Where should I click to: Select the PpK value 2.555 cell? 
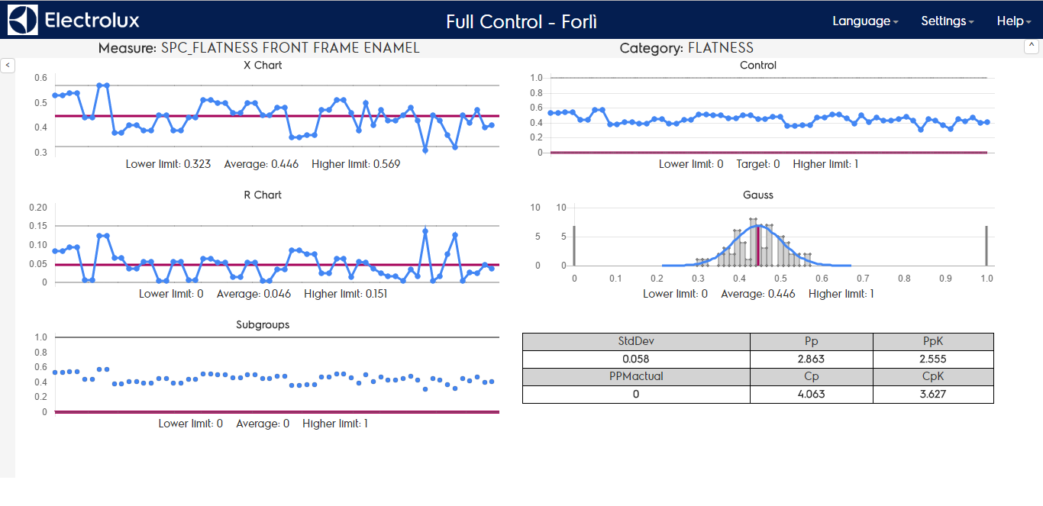coord(933,359)
